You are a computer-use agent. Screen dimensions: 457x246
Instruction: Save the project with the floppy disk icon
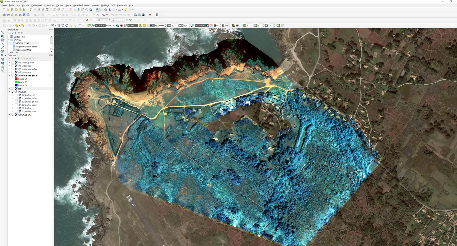(x=12, y=10)
